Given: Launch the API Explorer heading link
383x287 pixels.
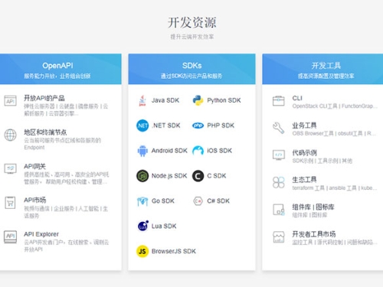Looking at the screenshot, I should [x=41, y=234].
